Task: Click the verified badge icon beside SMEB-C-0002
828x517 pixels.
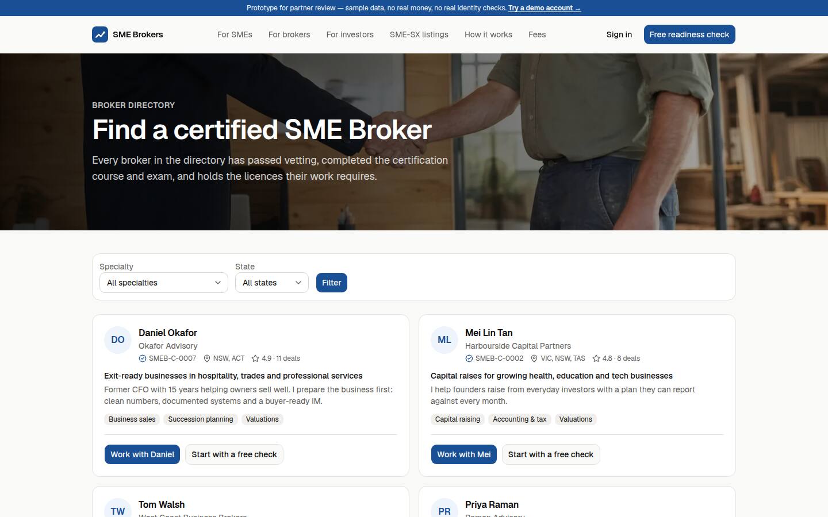Action: (469, 358)
